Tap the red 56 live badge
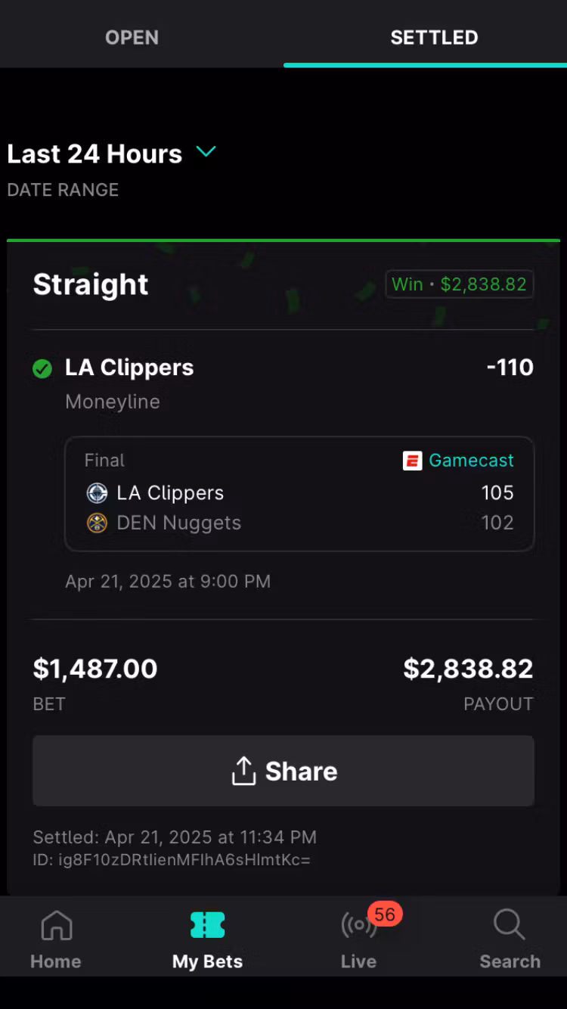This screenshot has width=567, height=1009. [x=385, y=914]
